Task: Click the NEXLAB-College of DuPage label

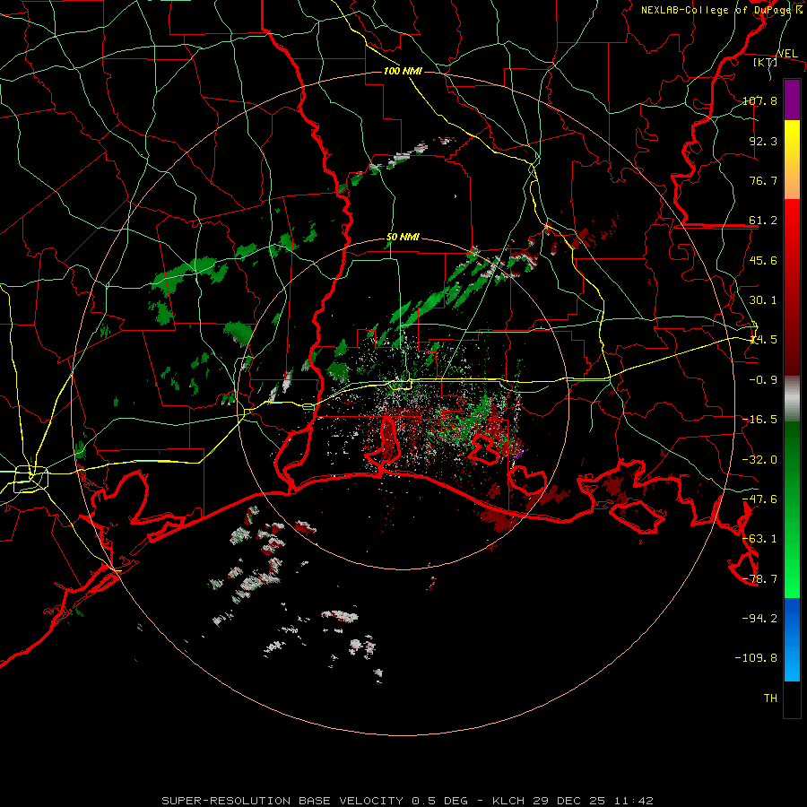Action: click(x=716, y=10)
